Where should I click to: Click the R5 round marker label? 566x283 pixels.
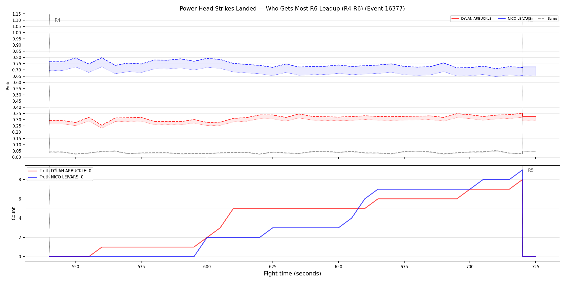(531, 170)
